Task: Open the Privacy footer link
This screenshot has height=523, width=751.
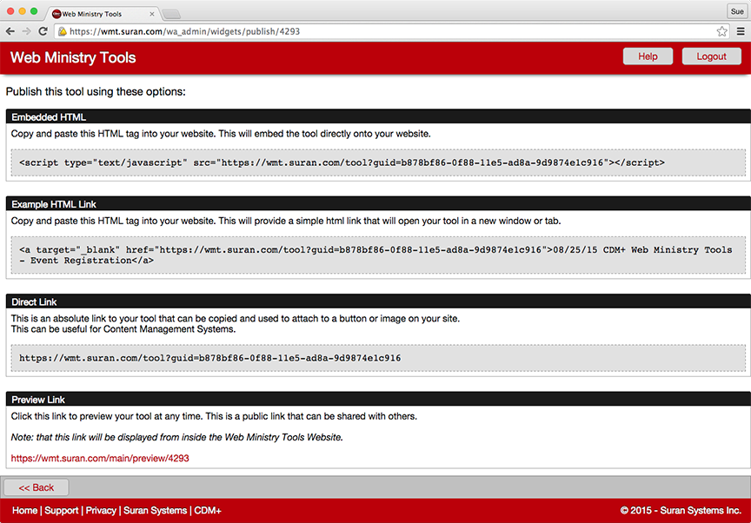Action: pyautogui.click(x=101, y=511)
